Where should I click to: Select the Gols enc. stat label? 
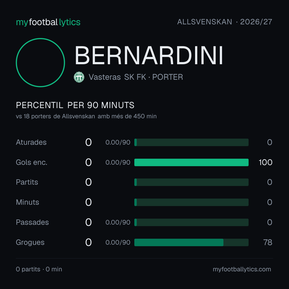pos(32,162)
